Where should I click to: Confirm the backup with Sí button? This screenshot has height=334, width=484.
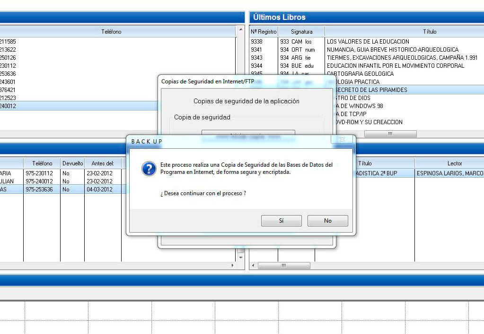(x=281, y=221)
